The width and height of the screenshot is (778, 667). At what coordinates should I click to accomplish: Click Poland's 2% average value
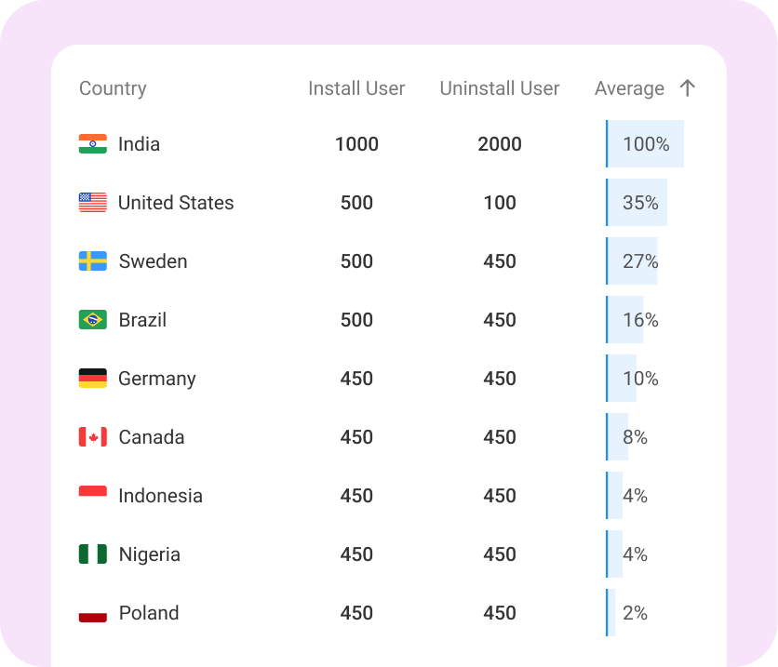click(635, 613)
